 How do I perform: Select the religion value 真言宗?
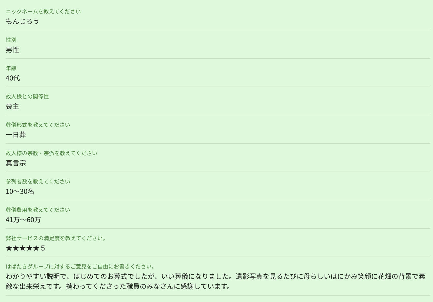click(16, 163)
